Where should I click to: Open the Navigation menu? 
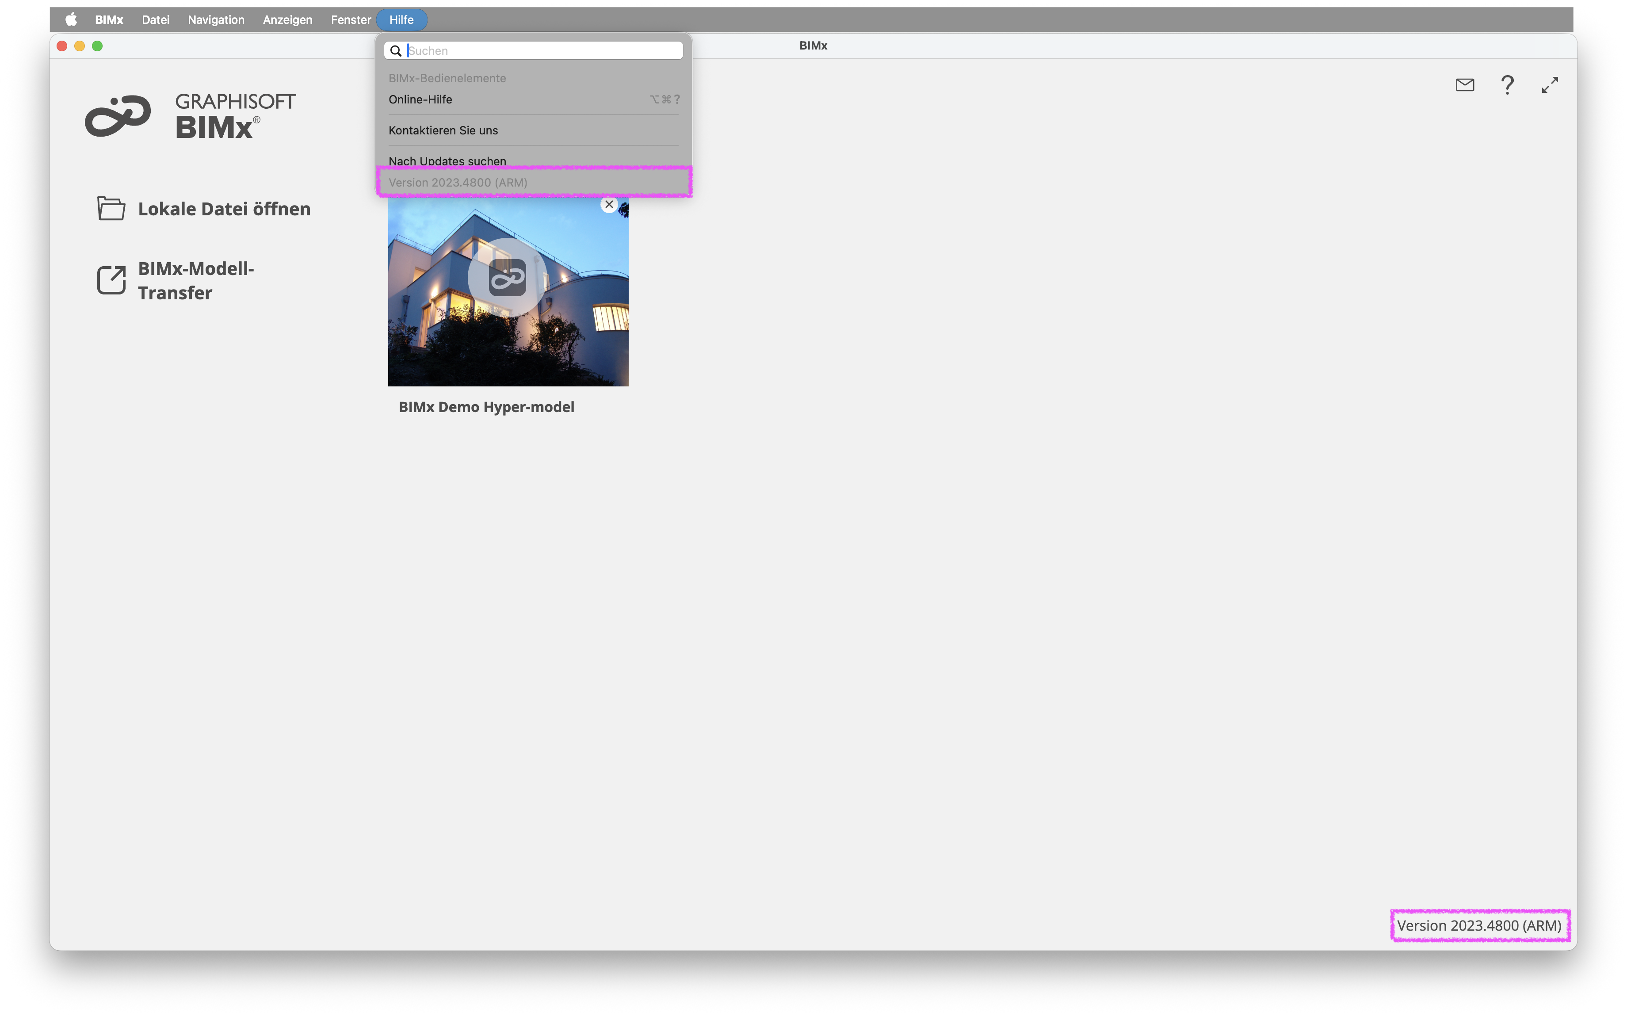216,19
